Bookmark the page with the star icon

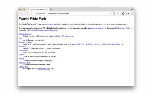click(x=118, y=13)
